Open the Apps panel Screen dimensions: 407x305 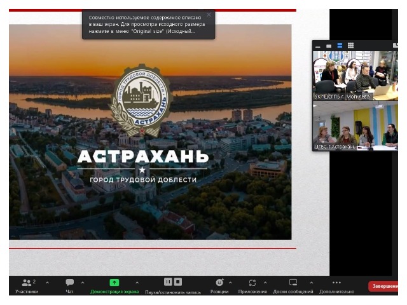click(x=252, y=287)
